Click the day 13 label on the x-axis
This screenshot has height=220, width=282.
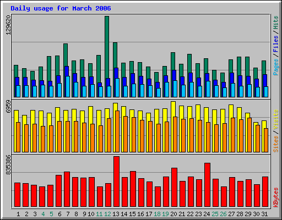pyautogui.click(x=116, y=214)
